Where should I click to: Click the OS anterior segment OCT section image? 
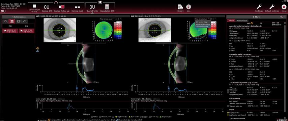tap(175, 64)
